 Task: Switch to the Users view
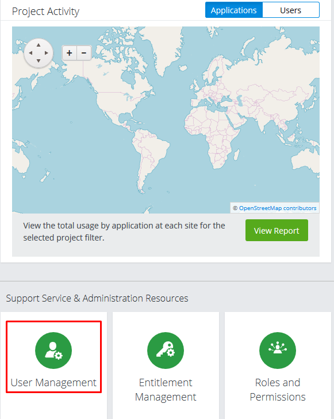click(x=291, y=10)
